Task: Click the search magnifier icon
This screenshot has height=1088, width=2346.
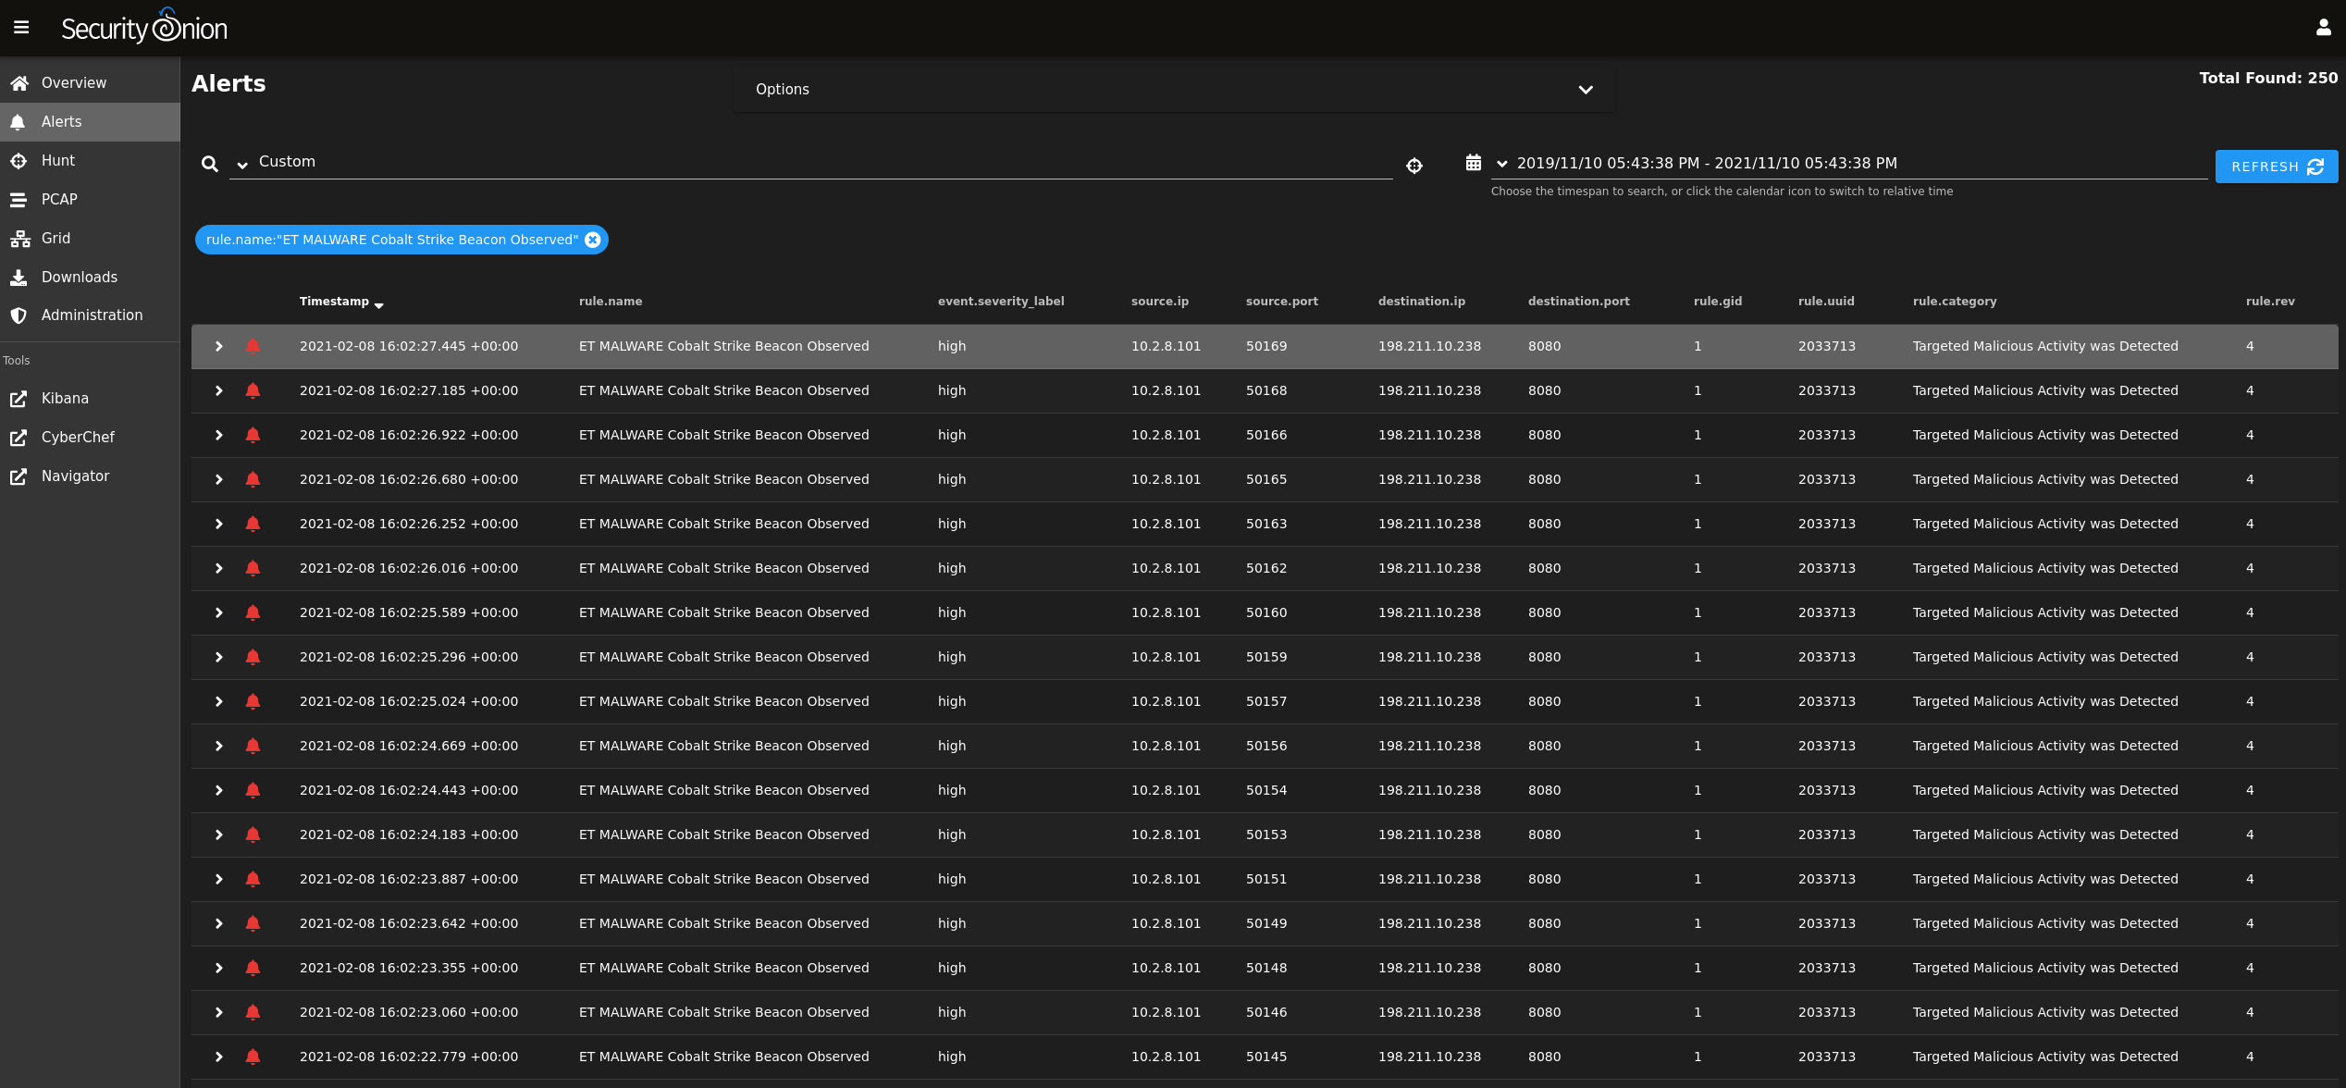Action: (x=210, y=164)
